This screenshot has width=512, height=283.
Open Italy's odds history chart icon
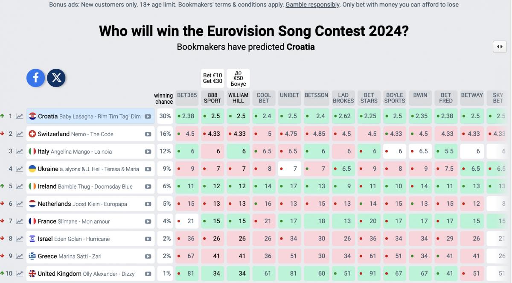point(20,152)
